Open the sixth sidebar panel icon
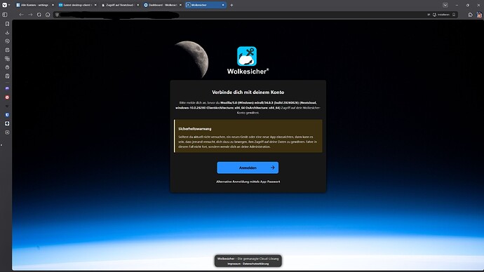 pos(7,67)
